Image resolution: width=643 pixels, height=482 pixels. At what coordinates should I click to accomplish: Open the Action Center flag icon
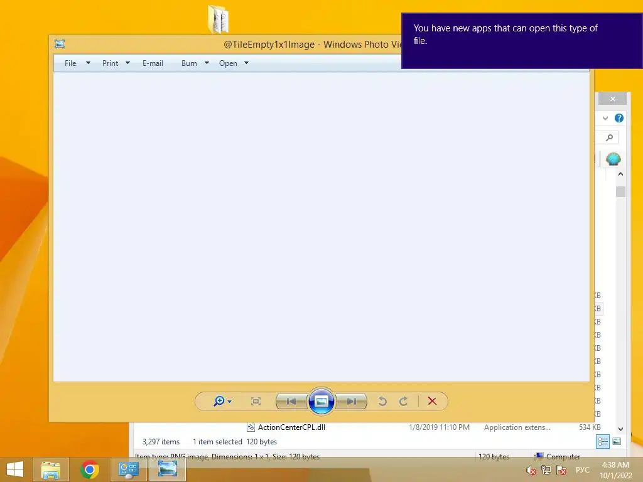561,470
